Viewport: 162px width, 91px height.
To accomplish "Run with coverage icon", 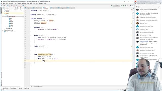I will point(126,6).
